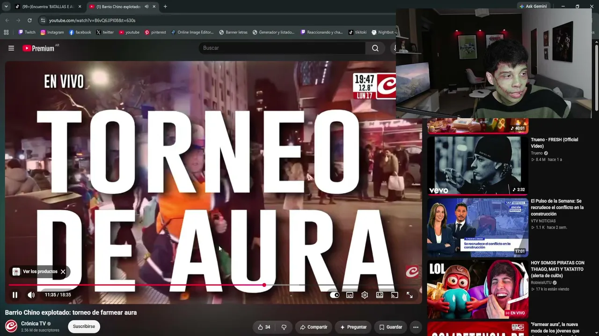
Task: Open the bookmarks apps grid icon
Action: point(6,32)
